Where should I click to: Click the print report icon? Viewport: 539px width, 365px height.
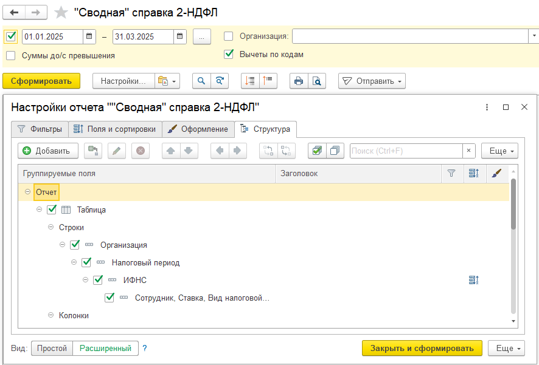pyautogui.click(x=298, y=81)
